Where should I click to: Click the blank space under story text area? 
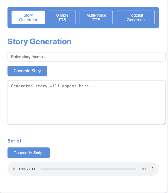(83, 131)
